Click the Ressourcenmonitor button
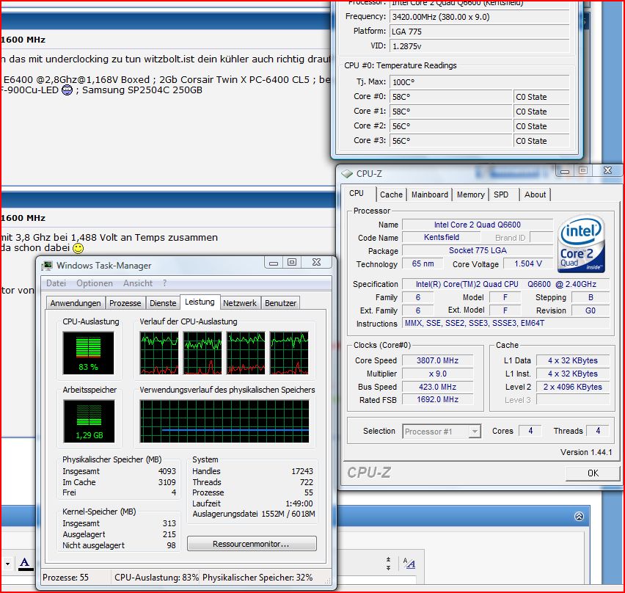Screen dimensions: 625x593 252,544
